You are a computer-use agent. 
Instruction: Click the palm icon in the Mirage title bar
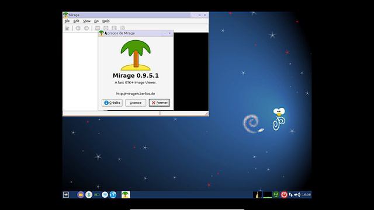tap(66, 15)
